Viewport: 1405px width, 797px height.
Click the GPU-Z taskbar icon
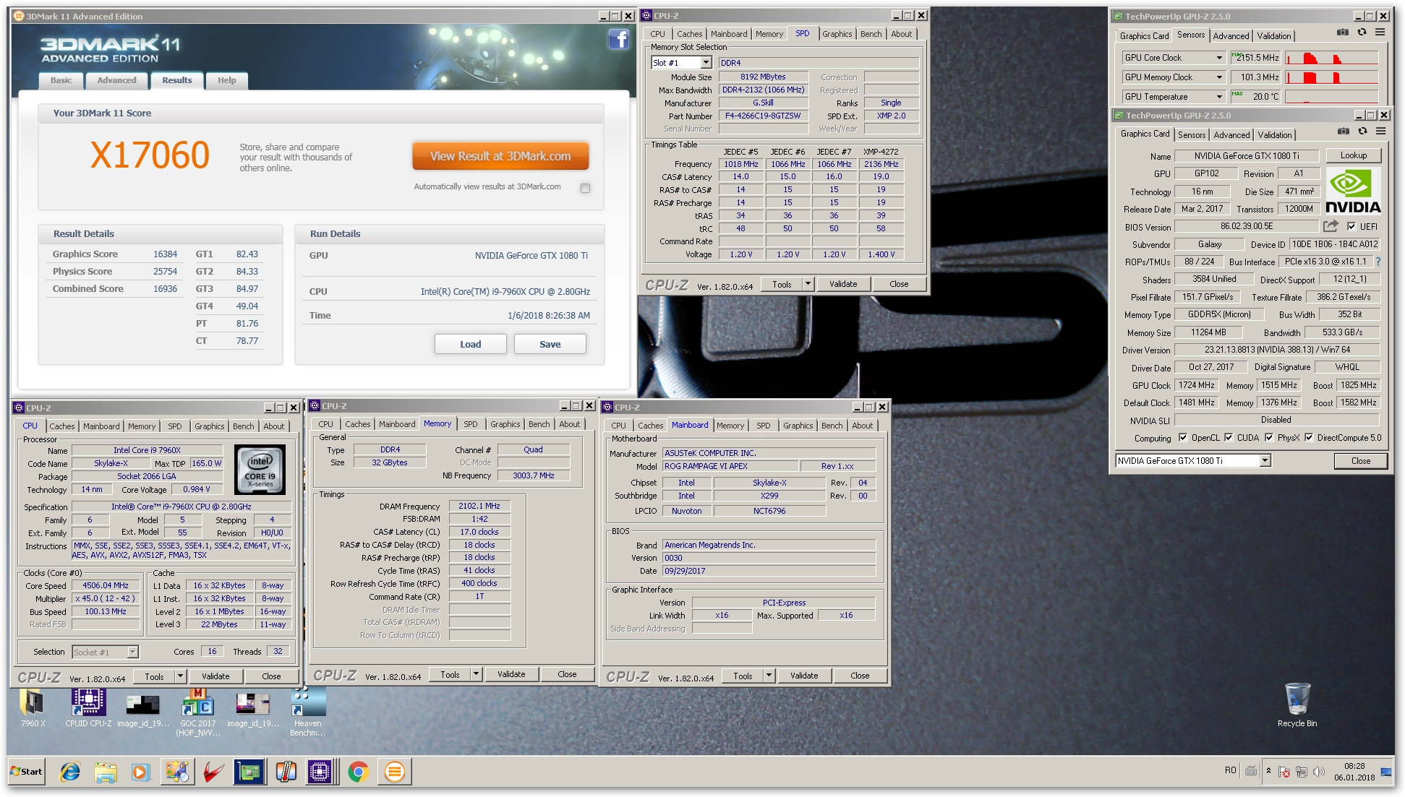point(249,772)
